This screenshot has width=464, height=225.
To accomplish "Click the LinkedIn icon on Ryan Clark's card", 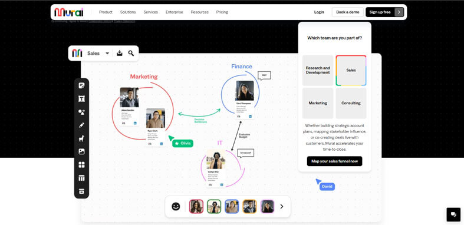I will coord(162,144).
